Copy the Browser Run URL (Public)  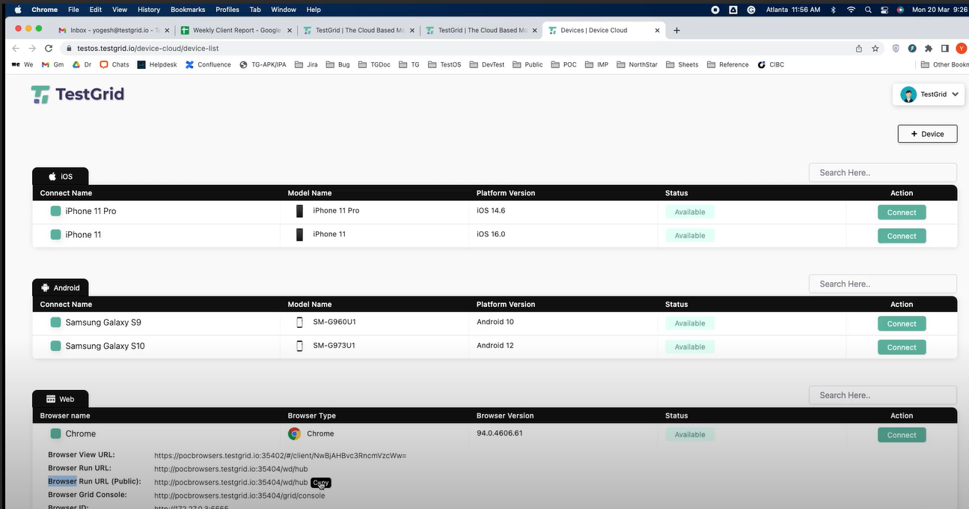click(321, 483)
